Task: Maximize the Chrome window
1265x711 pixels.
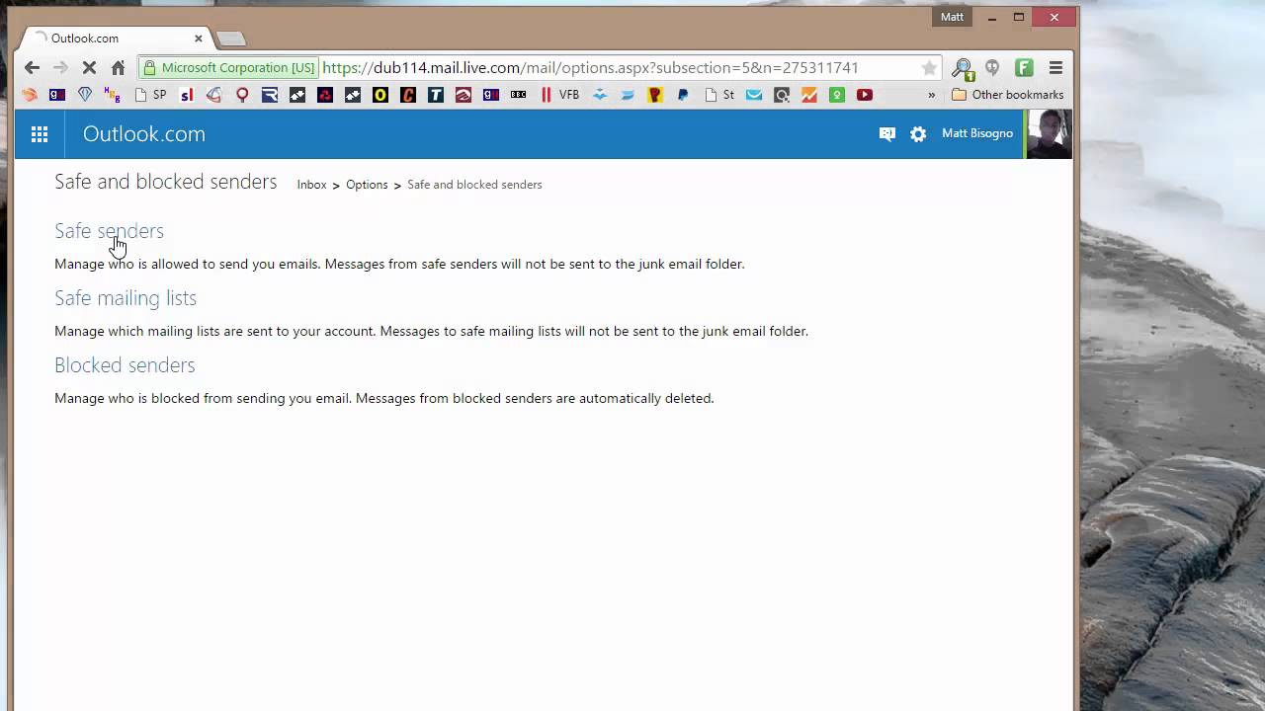Action: click(1019, 17)
